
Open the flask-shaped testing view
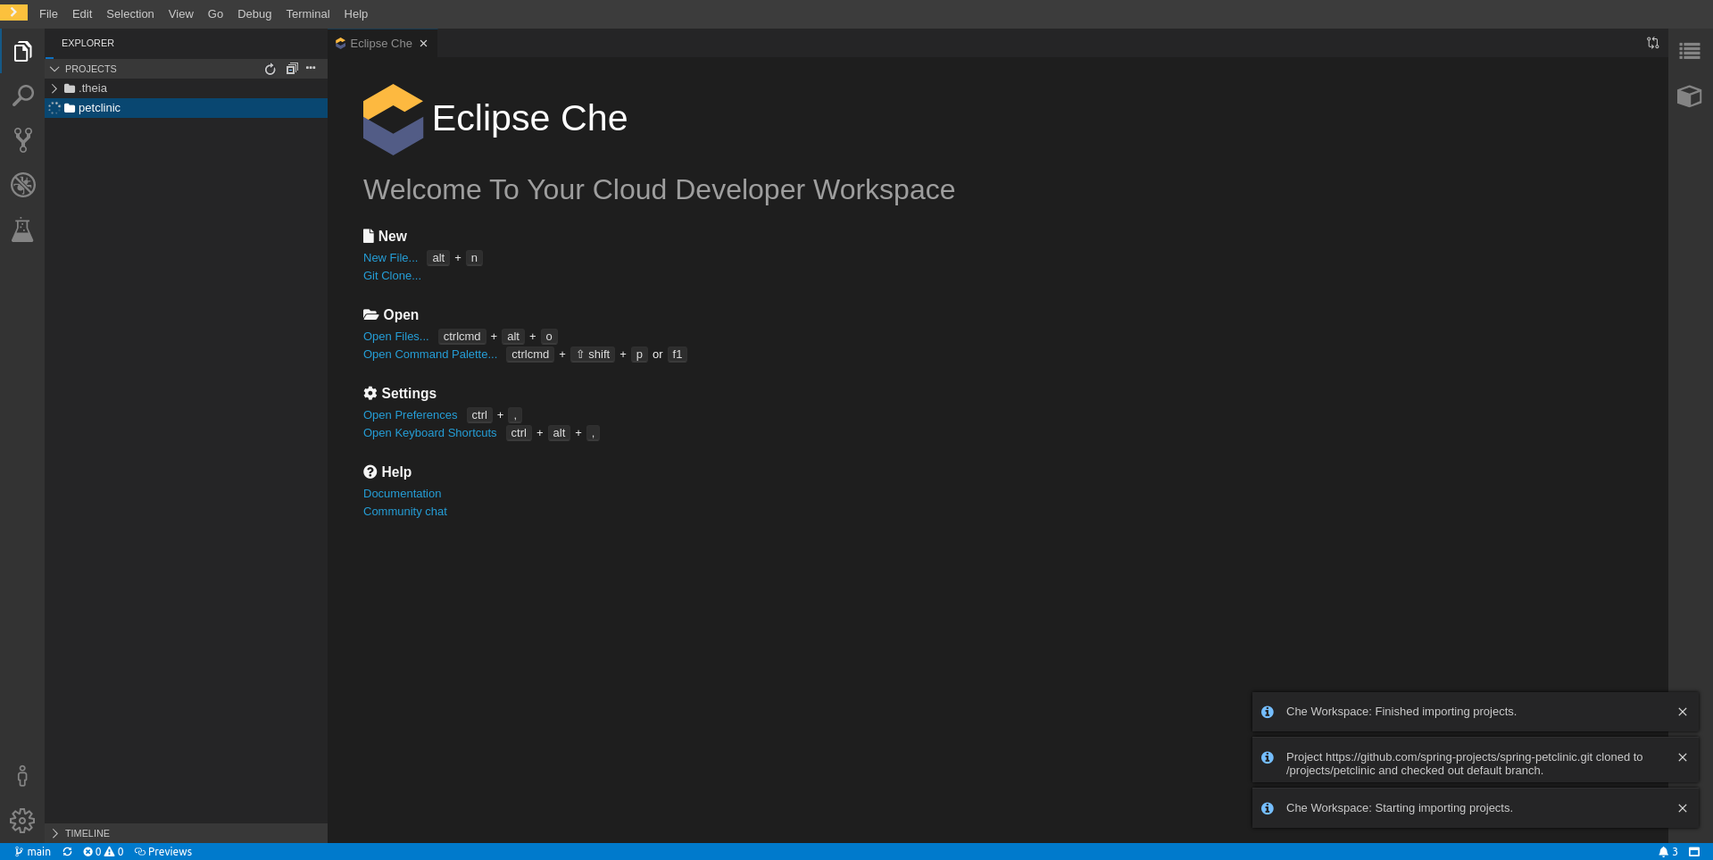pyautogui.click(x=23, y=230)
